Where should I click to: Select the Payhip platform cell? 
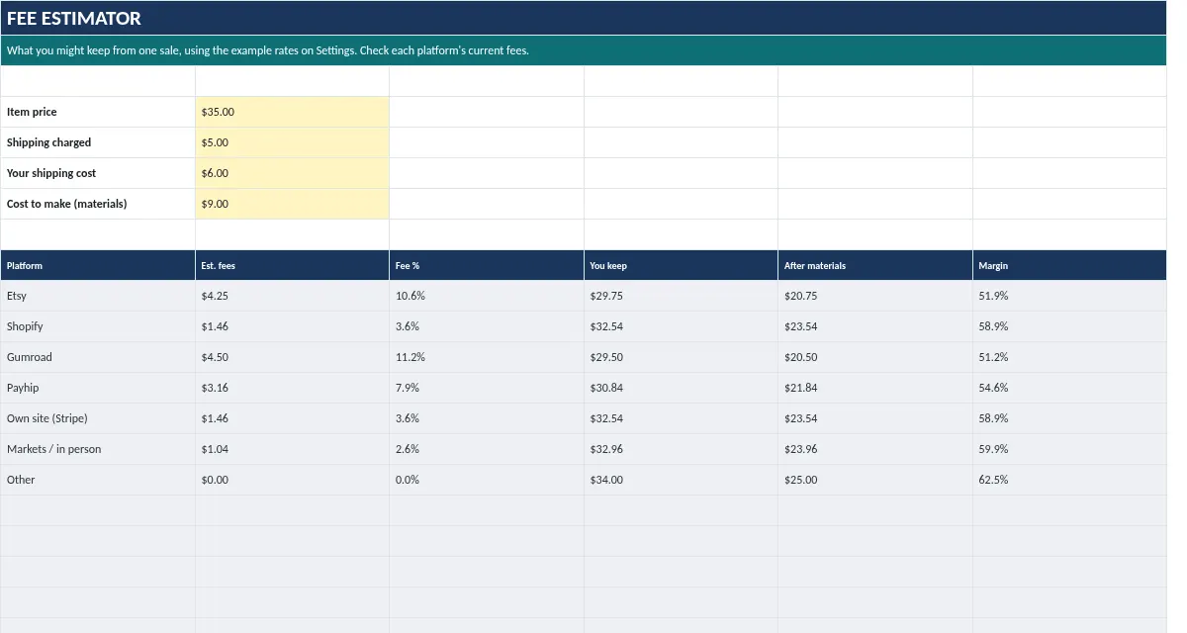tap(98, 388)
